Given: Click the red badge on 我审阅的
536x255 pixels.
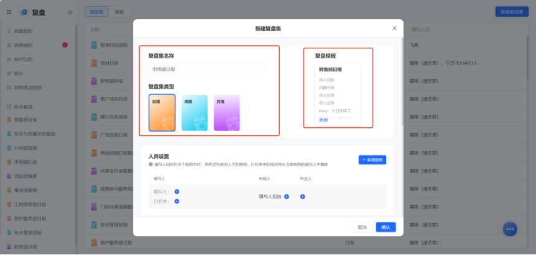Looking at the screenshot, I should [x=65, y=45].
